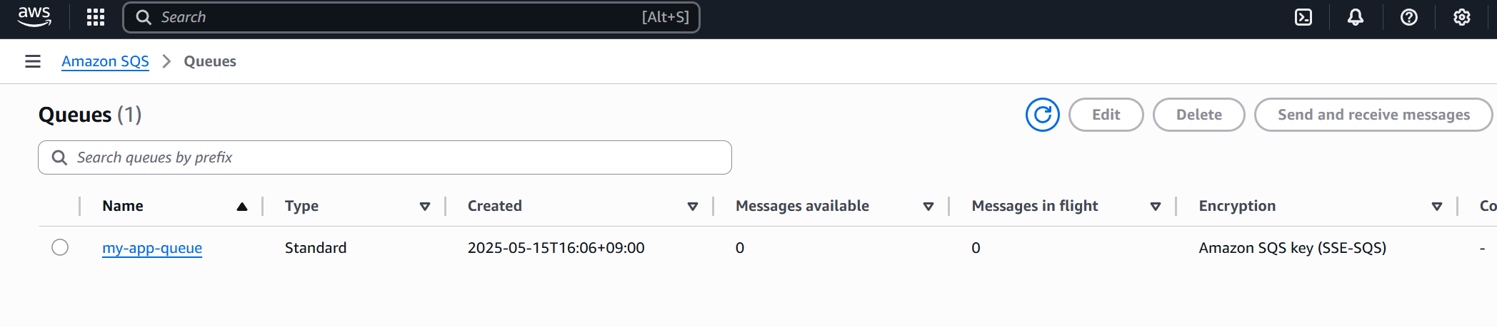
Task: Sort by Name column ascending arrow
Action: pyautogui.click(x=242, y=207)
